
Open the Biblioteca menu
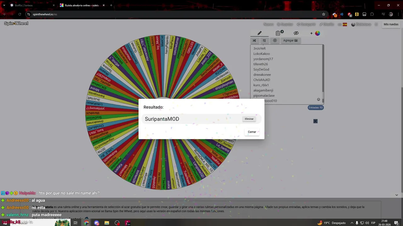click(x=361, y=24)
